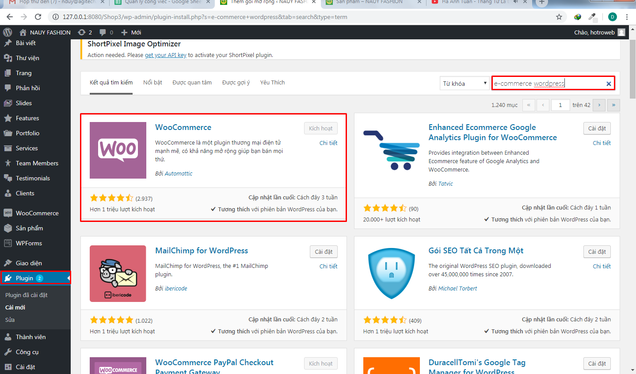Image resolution: width=636 pixels, height=374 pixels.
Task: Open the WooCommerce plugin title link
Action: click(x=183, y=127)
